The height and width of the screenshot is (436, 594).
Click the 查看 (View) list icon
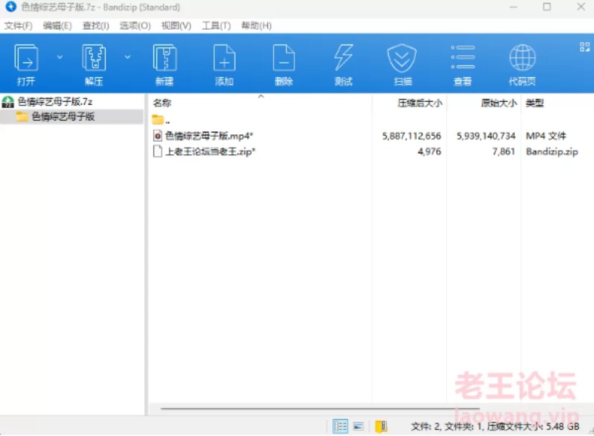463,57
